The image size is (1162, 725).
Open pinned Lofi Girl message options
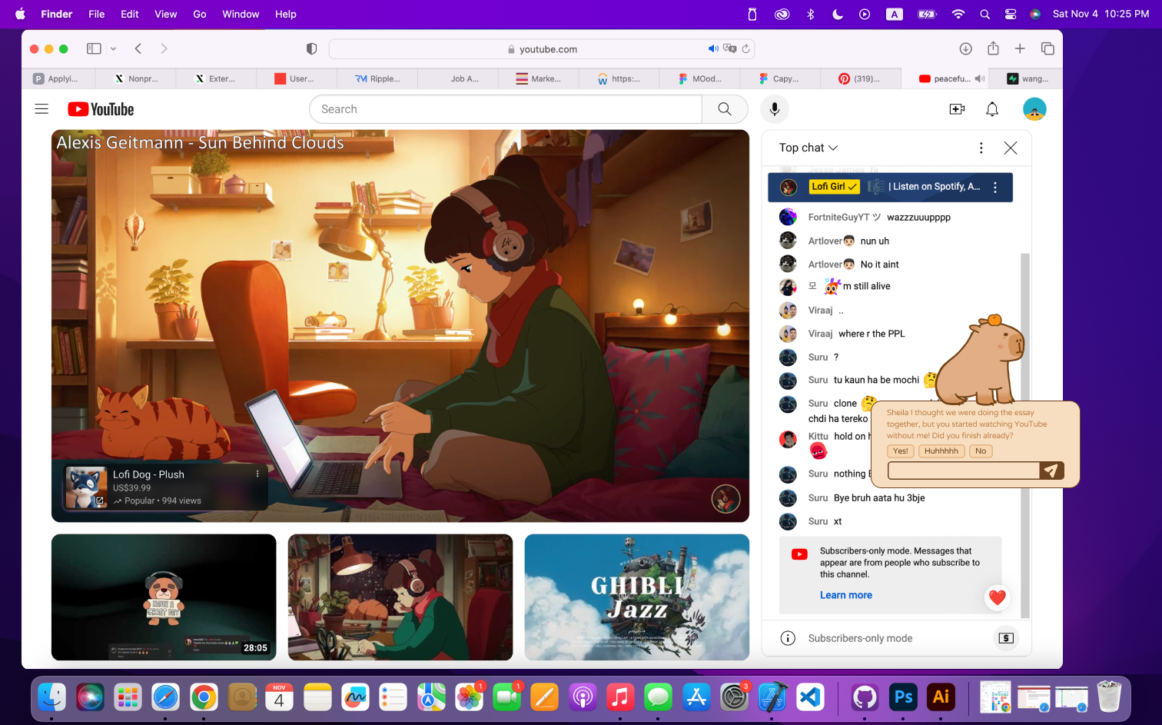tap(995, 187)
